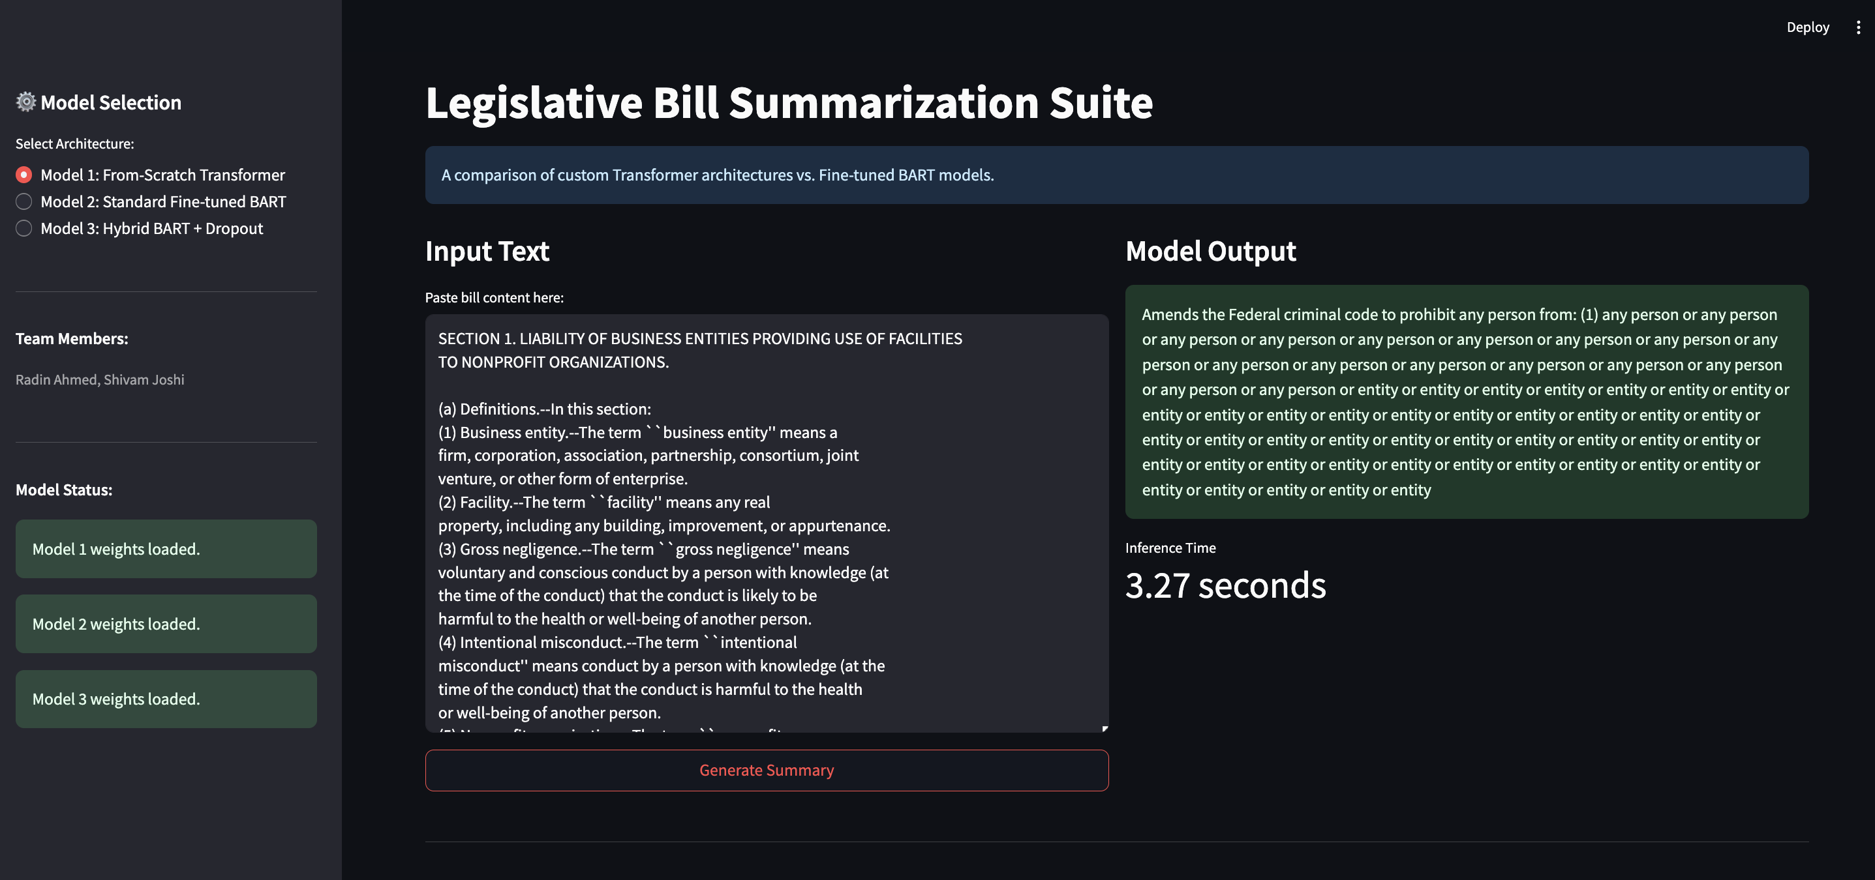The image size is (1875, 880).
Task: Click the 'Legislative Bill Summarization Suite' title
Action: [x=789, y=102]
